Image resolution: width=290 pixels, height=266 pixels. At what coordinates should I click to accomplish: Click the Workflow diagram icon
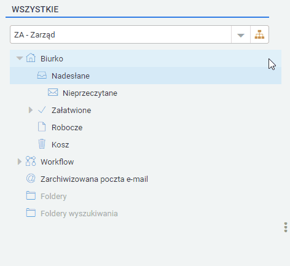tap(31, 161)
